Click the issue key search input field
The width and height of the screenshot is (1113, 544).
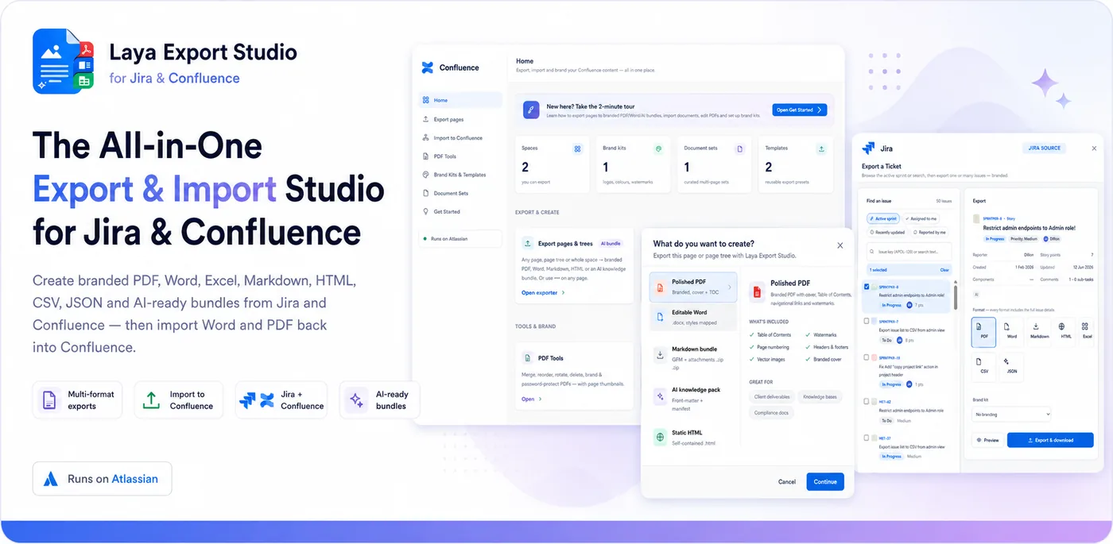point(909,252)
